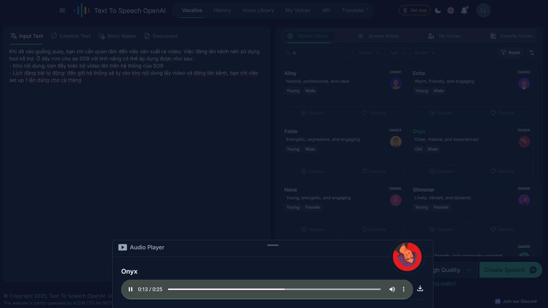
Task: Open the History tab
Action: point(222,10)
